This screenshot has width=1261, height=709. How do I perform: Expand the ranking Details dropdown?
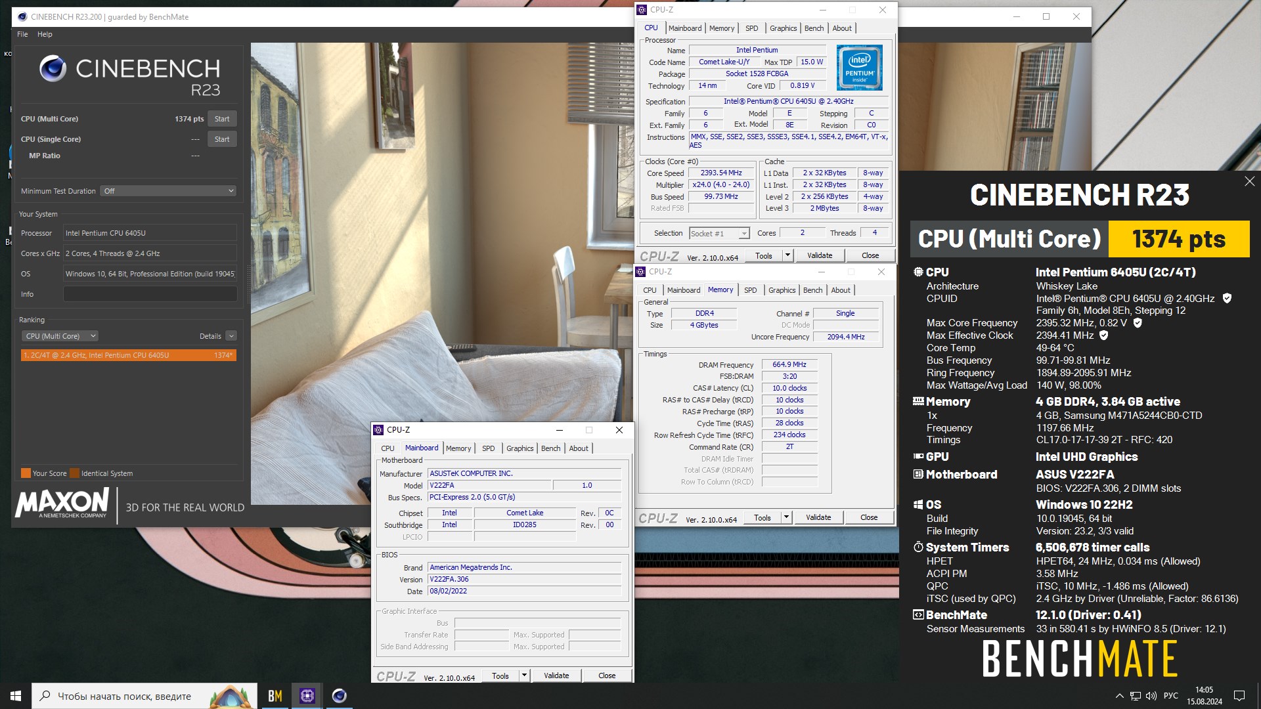pos(231,336)
